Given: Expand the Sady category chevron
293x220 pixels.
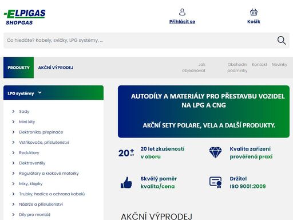Looking at the screenshot, I should [13, 111].
